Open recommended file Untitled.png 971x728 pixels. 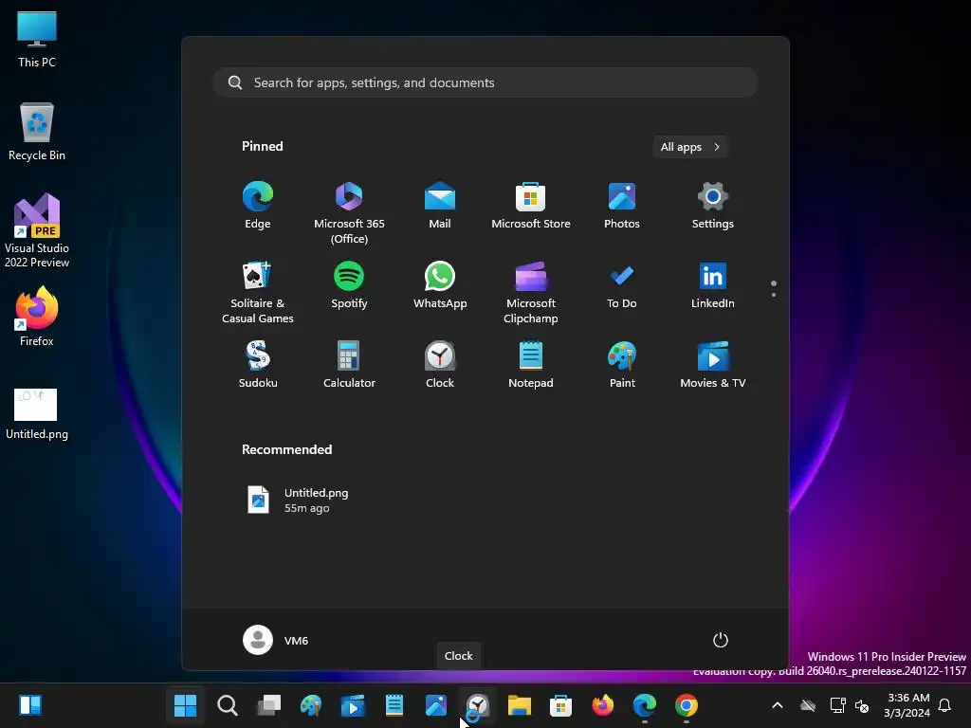pos(297,500)
